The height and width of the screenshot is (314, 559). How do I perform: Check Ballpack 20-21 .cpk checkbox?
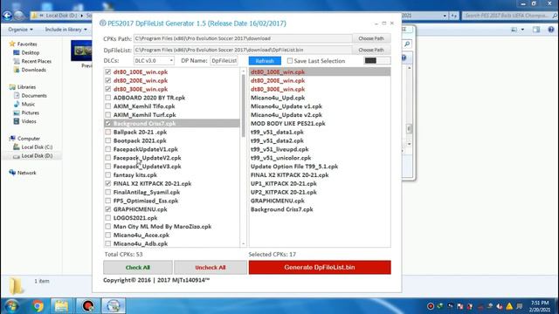tap(108, 132)
